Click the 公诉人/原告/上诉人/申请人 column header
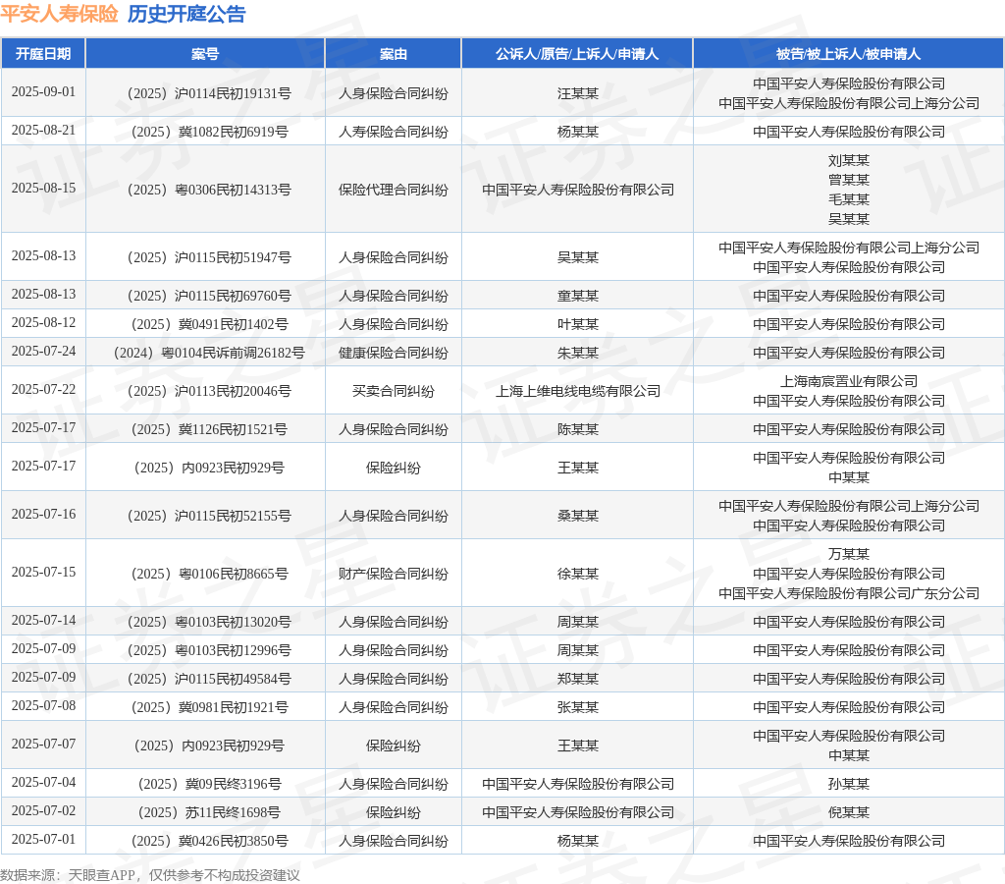 (x=577, y=54)
